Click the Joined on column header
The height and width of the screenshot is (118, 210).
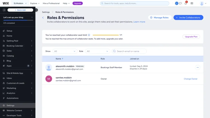pos(134,59)
